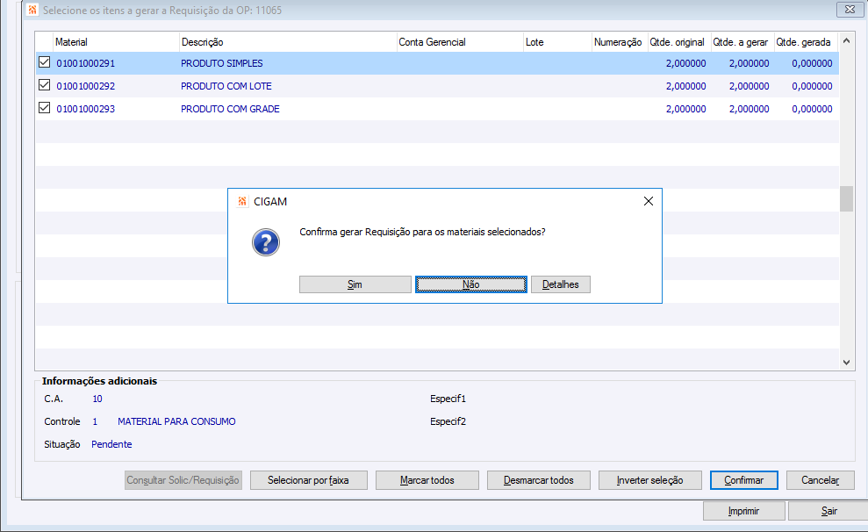Screen dimensions: 868x532
Task: Click the Imprimir button
Action: click(743, 511)
